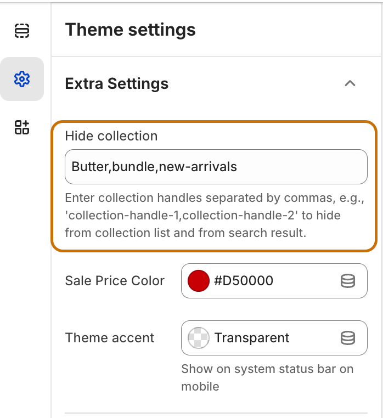This screenshot has height=418, width=383.
Task: Collapse Extra Settings with the chevron
Action: pyautogui.click(x=350, y=83)
